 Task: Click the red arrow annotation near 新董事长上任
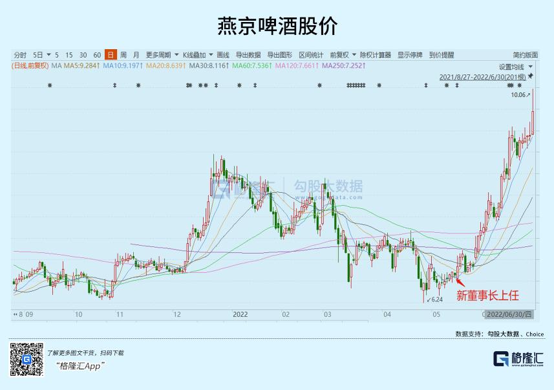[460, 282]
